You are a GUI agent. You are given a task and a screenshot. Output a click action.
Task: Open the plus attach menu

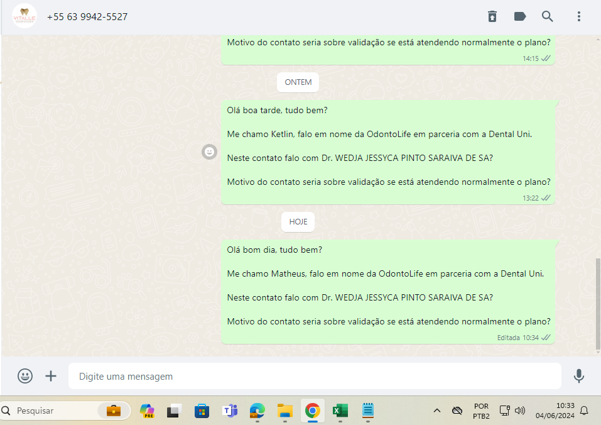coord(51,376)
